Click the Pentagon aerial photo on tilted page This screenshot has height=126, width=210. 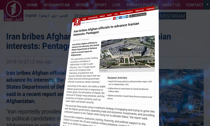[127, 52]
